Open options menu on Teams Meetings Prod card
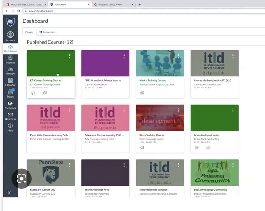 pos(124,165)
